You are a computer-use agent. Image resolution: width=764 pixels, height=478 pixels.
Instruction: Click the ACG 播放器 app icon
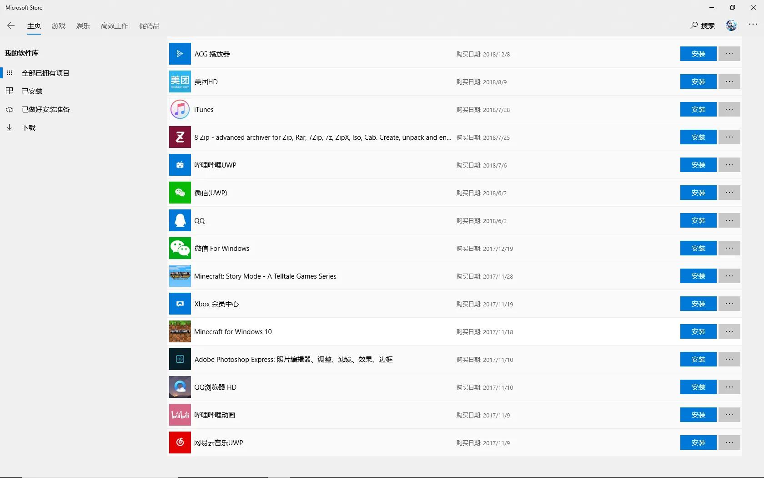pyautogui.click(x=180, y=54)
